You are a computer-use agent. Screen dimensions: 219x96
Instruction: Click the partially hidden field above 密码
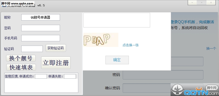tap(187, 61)
